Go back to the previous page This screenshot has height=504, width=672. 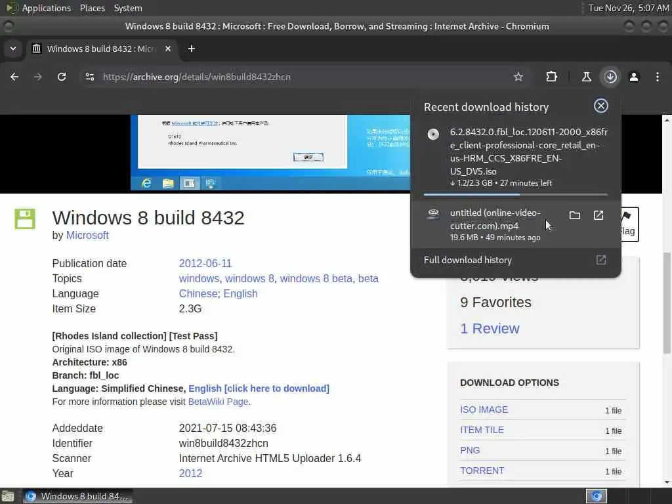pyautogui.click(x=14, y=77)
